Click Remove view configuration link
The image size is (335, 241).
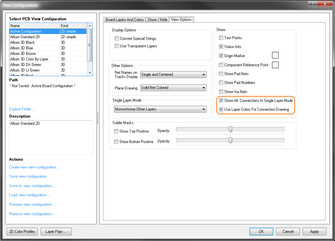(31, 214)
